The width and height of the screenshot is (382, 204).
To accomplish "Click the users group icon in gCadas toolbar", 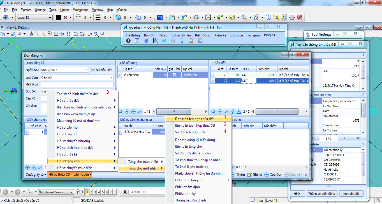I will (146, 41).
